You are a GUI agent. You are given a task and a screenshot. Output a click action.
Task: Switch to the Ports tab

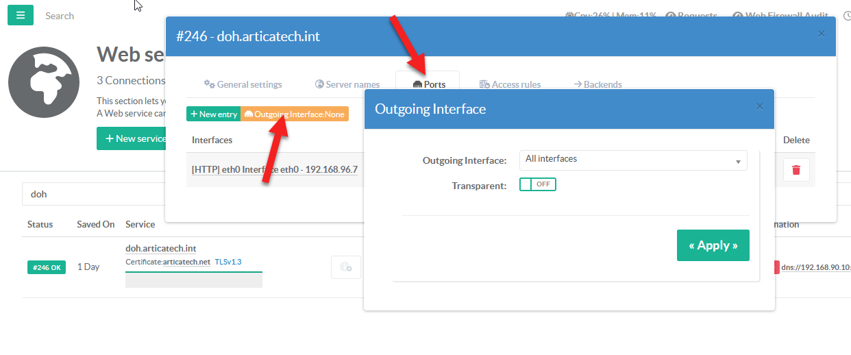[x=428, y=84]
